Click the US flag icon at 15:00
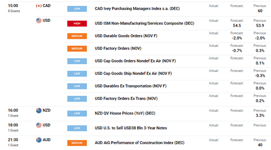Image resolution: width=271 pixels, height=150 pixels. (39, 21)
